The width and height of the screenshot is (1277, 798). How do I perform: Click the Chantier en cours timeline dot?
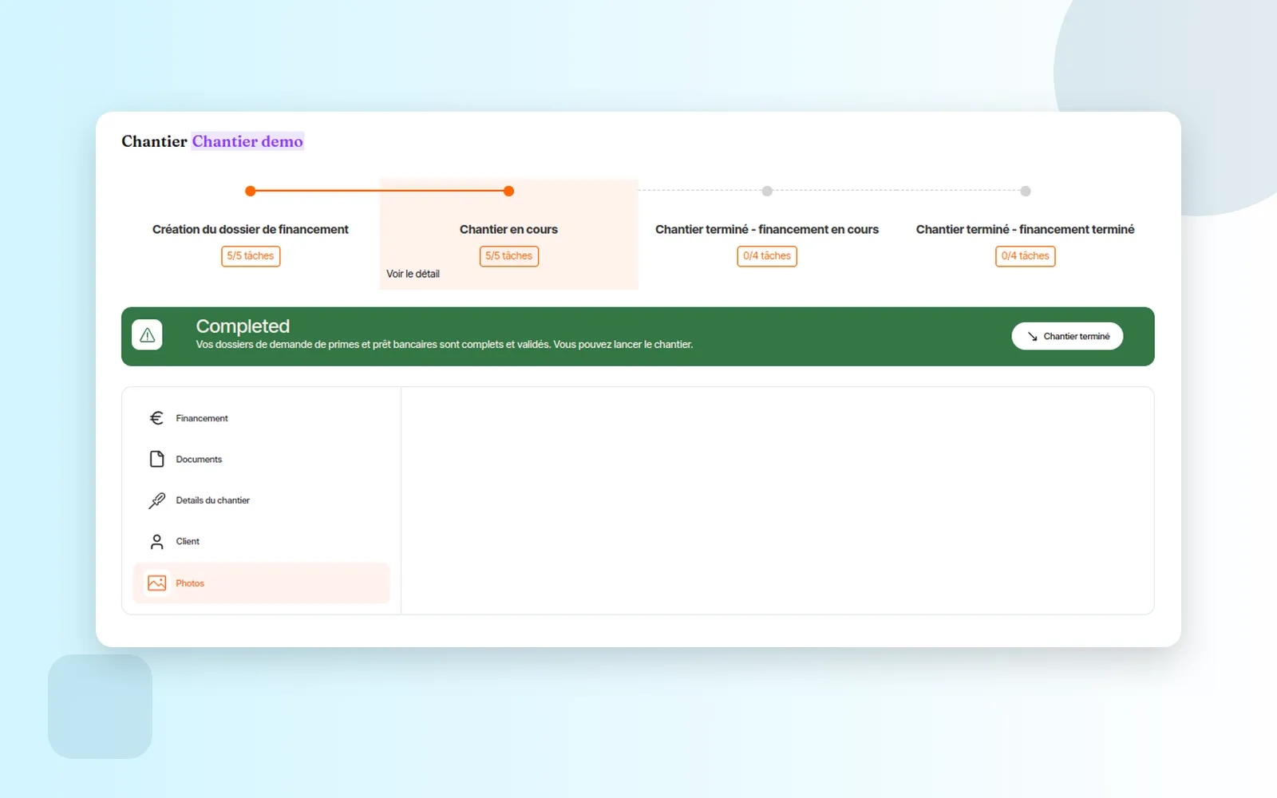pos(509,191)
